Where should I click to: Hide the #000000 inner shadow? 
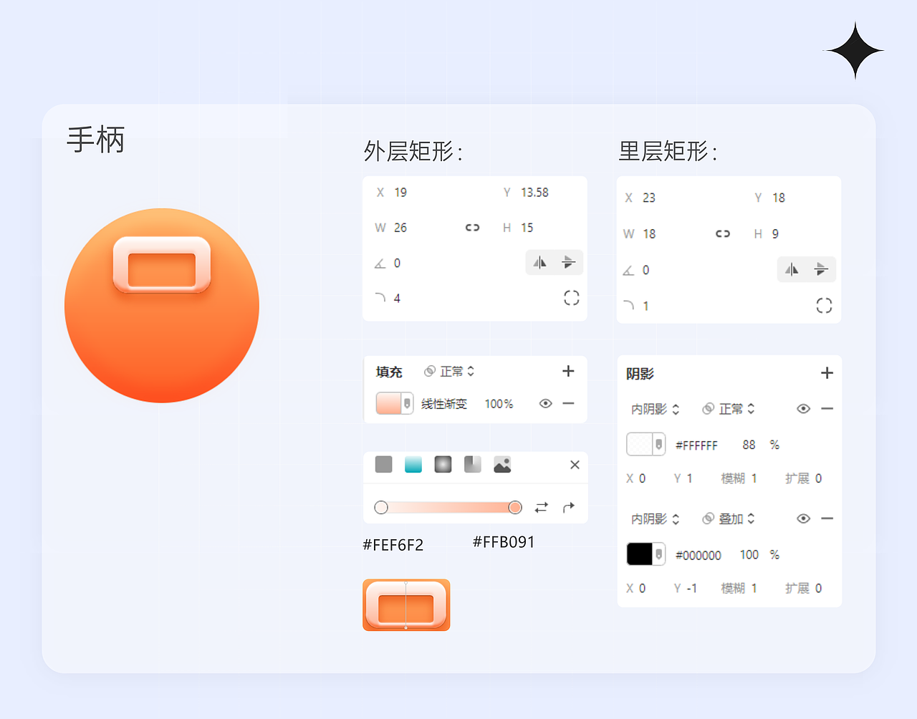pos(802,518)
